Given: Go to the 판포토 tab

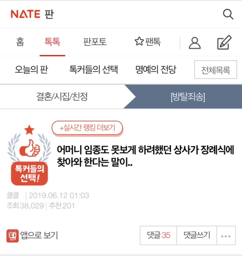Looking at the screenshot, I should 95,42.
